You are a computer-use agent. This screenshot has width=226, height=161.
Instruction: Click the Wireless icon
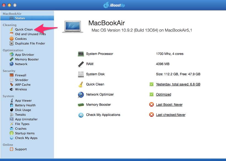pos(12,89)
